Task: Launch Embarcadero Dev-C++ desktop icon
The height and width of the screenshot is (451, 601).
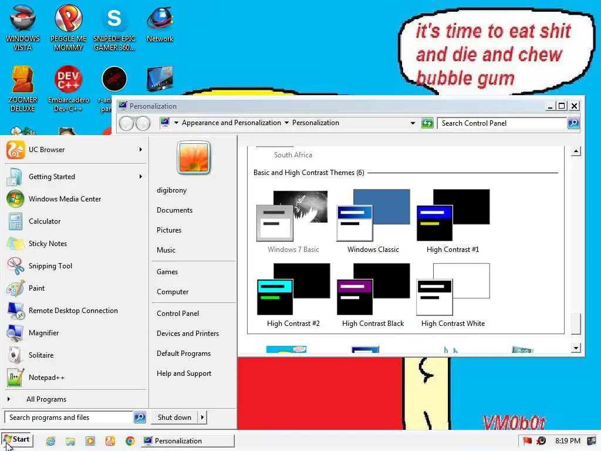Action: tap(68, 89)
